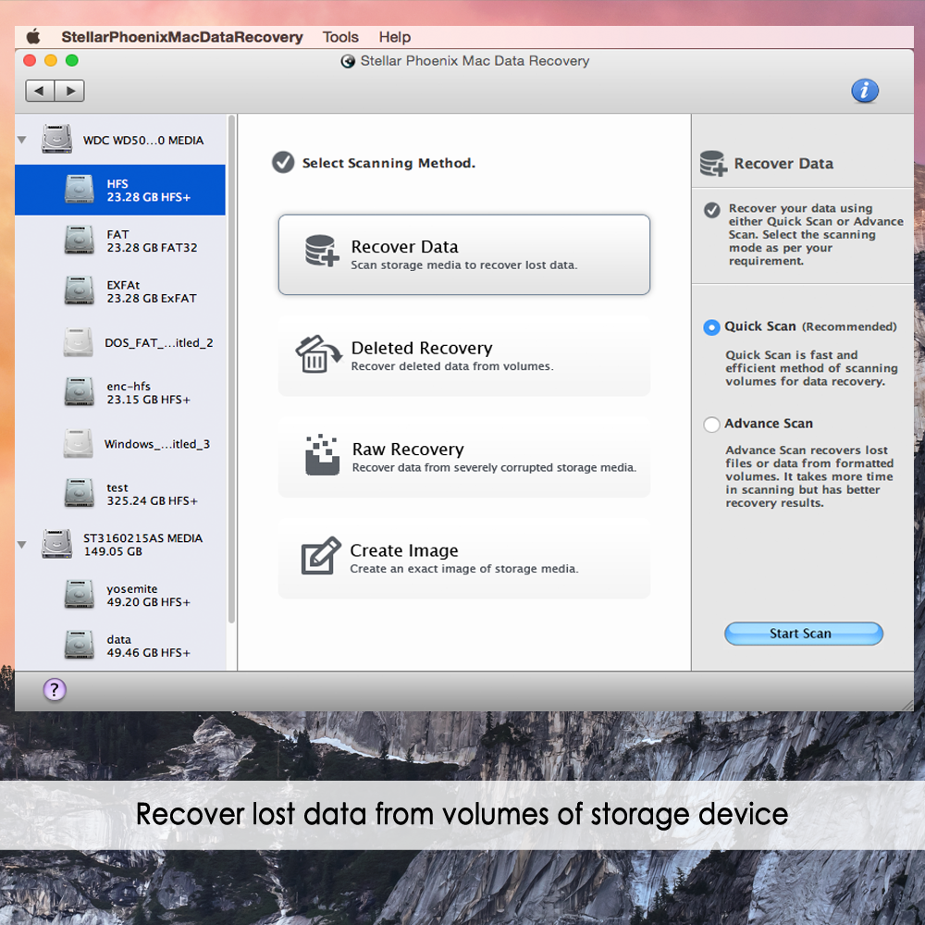Click the checkmark beside Select Scanning Method

coord(283,162)
